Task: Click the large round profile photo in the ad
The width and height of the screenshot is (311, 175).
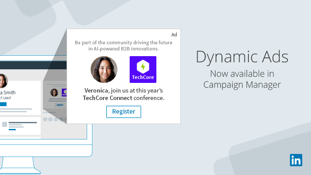Action: click(104, 69)
